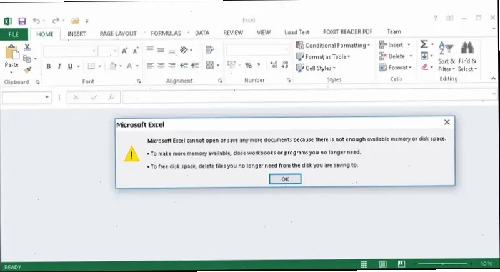Toggle Italic formatting
This screenshot has width=500, height=272.
(x=59, y=66)
